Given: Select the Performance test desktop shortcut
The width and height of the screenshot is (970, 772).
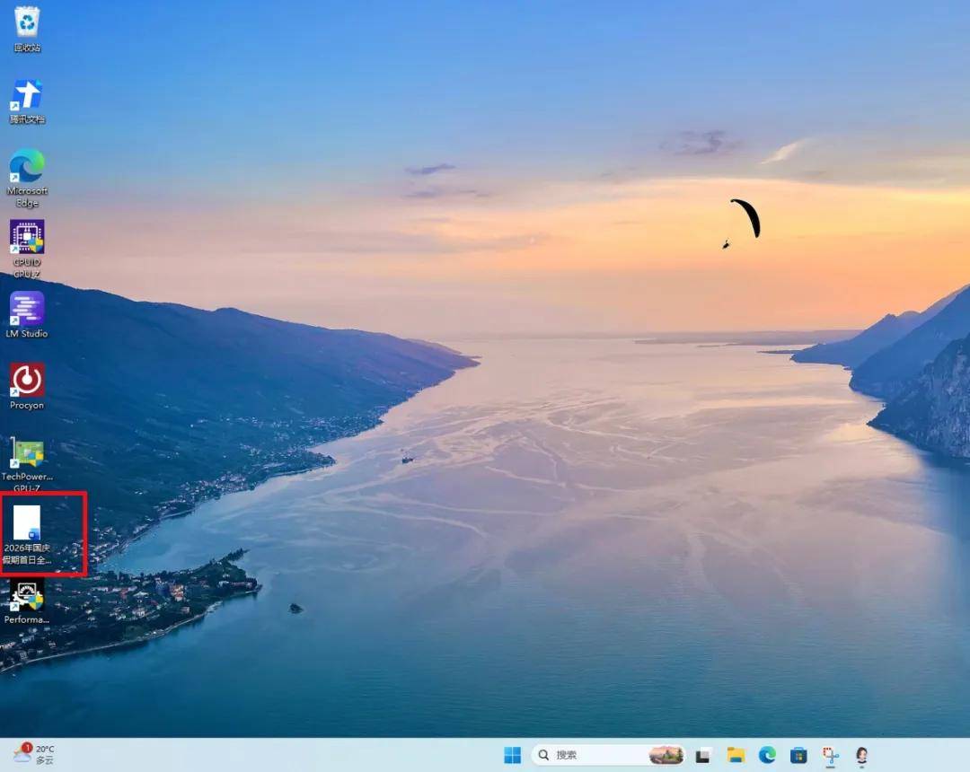Looking at the screenshot, I should tap(27, 602).
